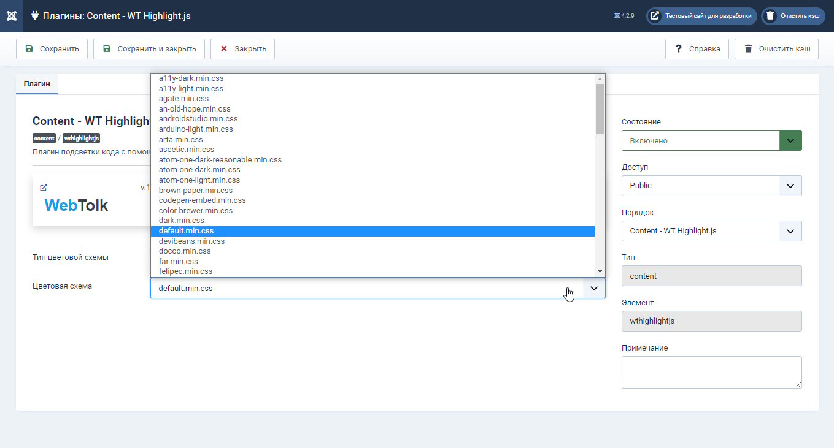
Task: Click the Цветовая схема label
Action: pyautogui.click(x=63, y=286)
